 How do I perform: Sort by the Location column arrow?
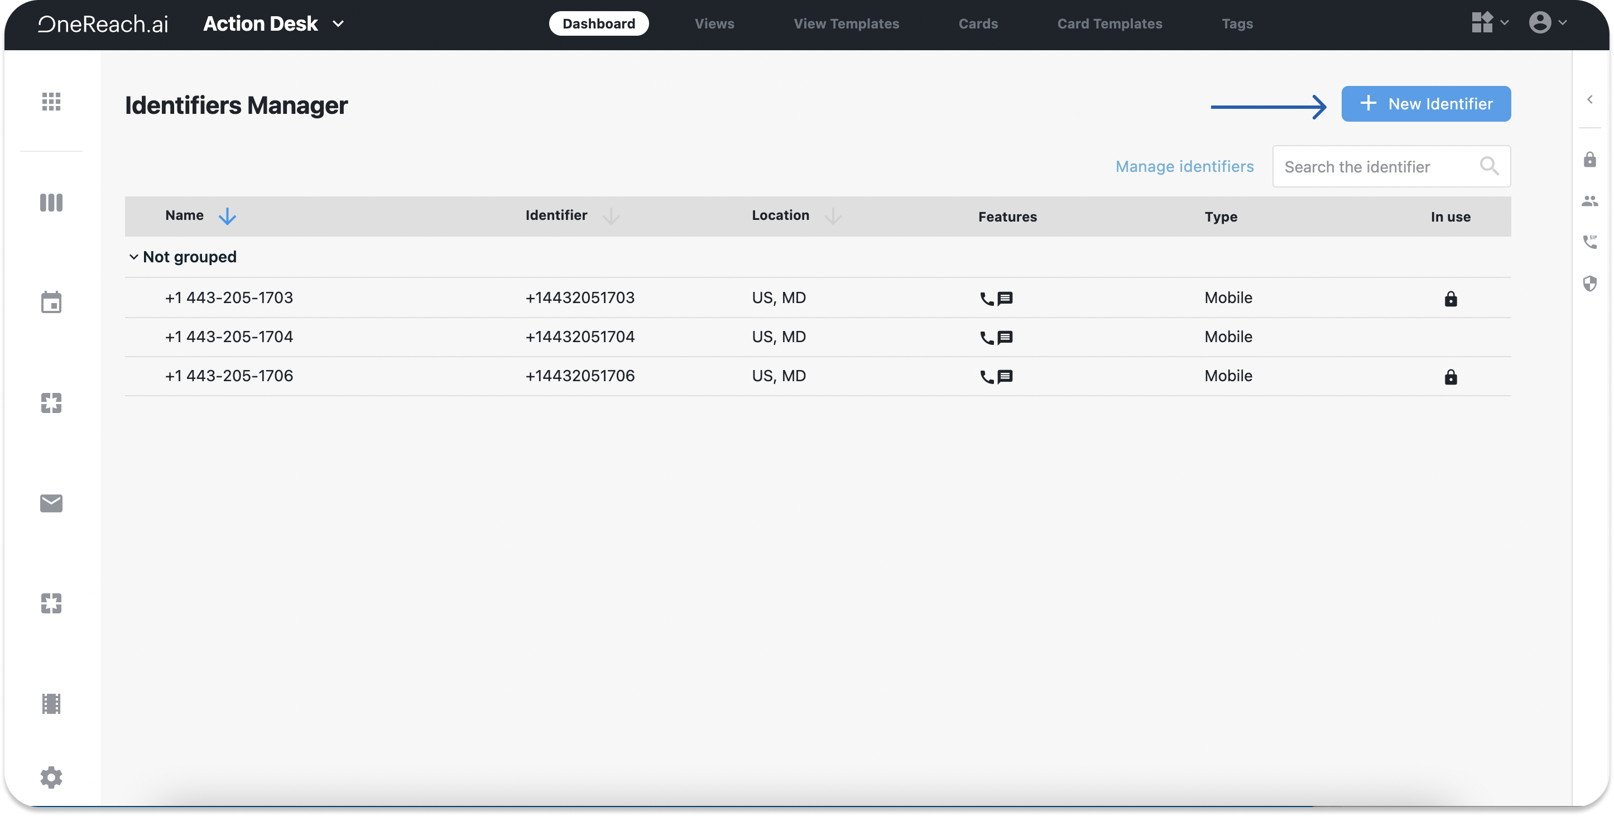coord(833,216)
